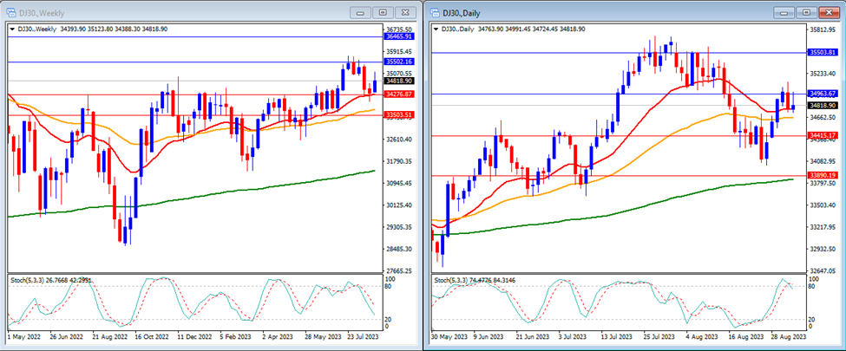Screen dimensions: 846x351
Task: Open the triangle menu beside DJ30.,Daily chart label
Action: tap(436, 29)
